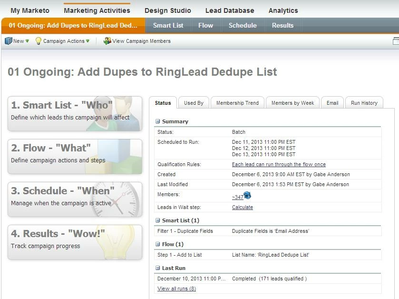This screenshot has width=399, height=299.
Task: Click the campaign title heading
Action: (142, 72)
